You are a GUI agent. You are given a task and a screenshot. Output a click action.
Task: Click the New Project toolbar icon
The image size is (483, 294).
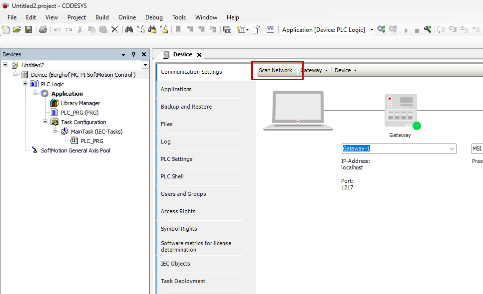5,29
